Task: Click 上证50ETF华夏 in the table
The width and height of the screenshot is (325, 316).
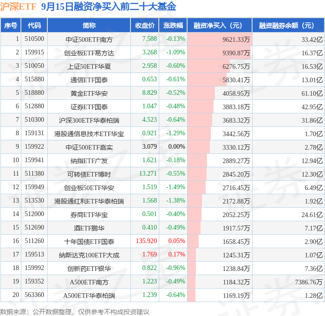Action: [x=89, y=66]
